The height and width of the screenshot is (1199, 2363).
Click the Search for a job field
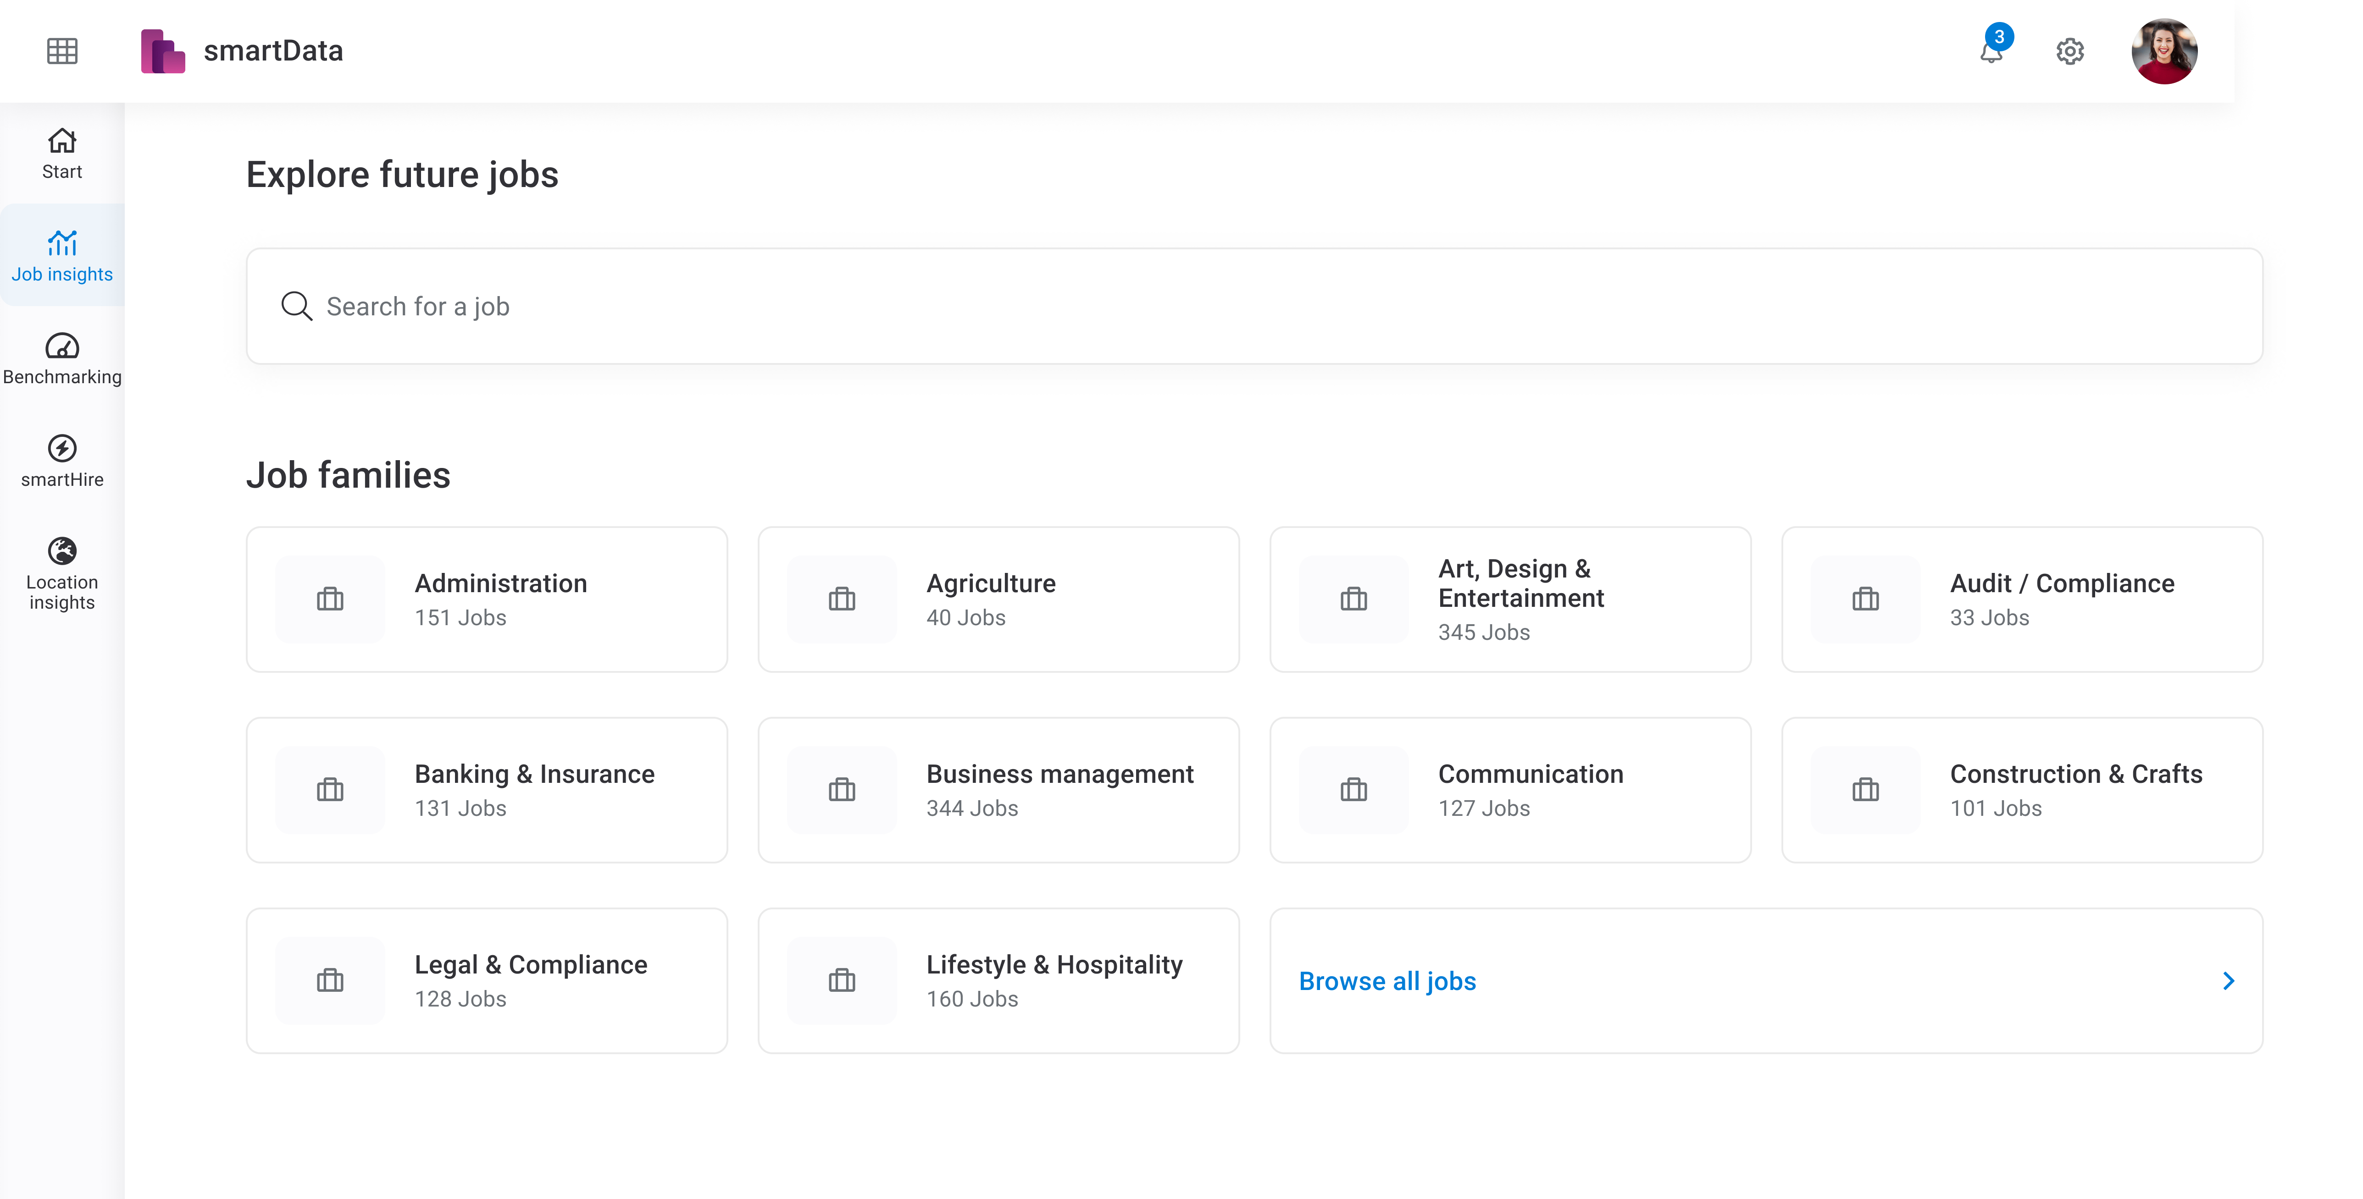point(1254,306)
